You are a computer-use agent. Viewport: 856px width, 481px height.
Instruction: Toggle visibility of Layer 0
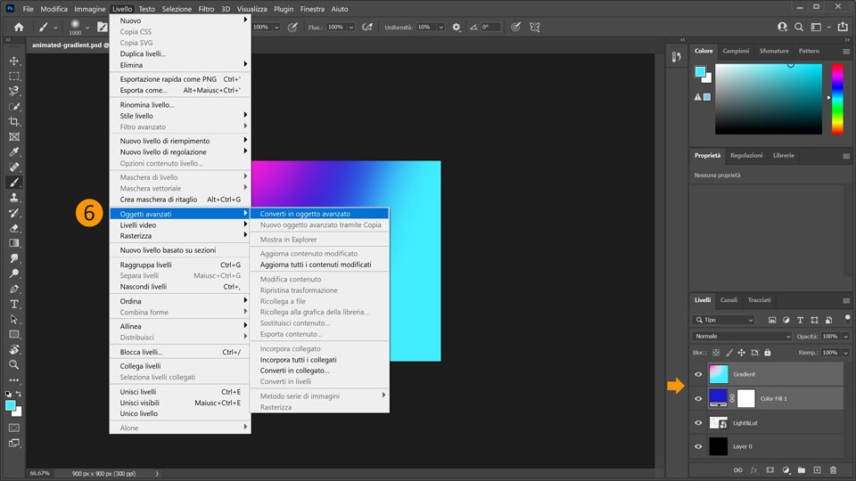pos(698,447)
